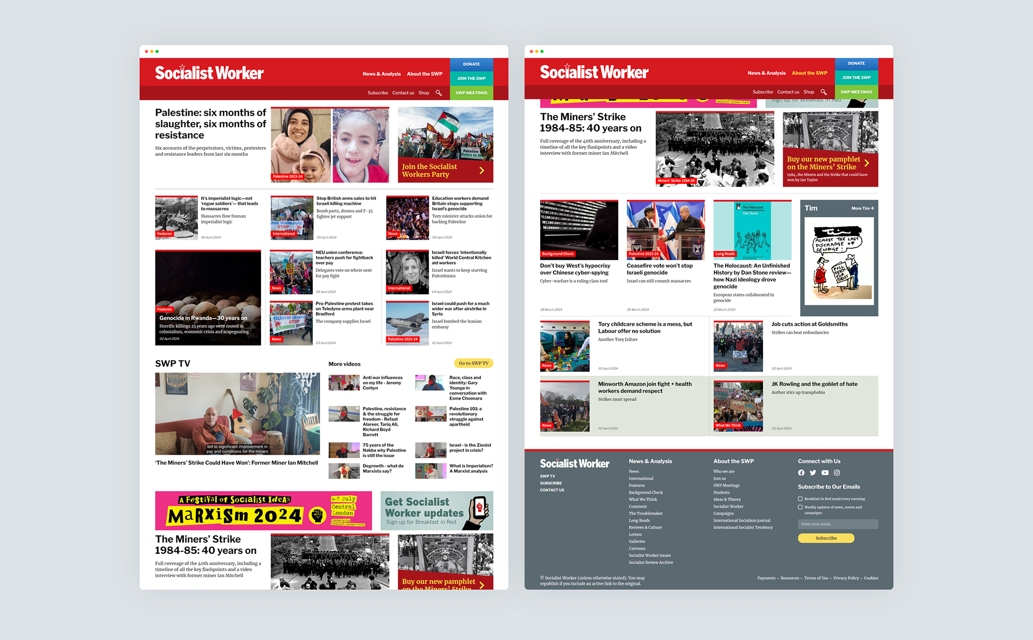The width and height of the screenshot is (1033, 640).
Task: Click chevron on Miners' Strike pamphlet banner
Action: click(867, 163)
